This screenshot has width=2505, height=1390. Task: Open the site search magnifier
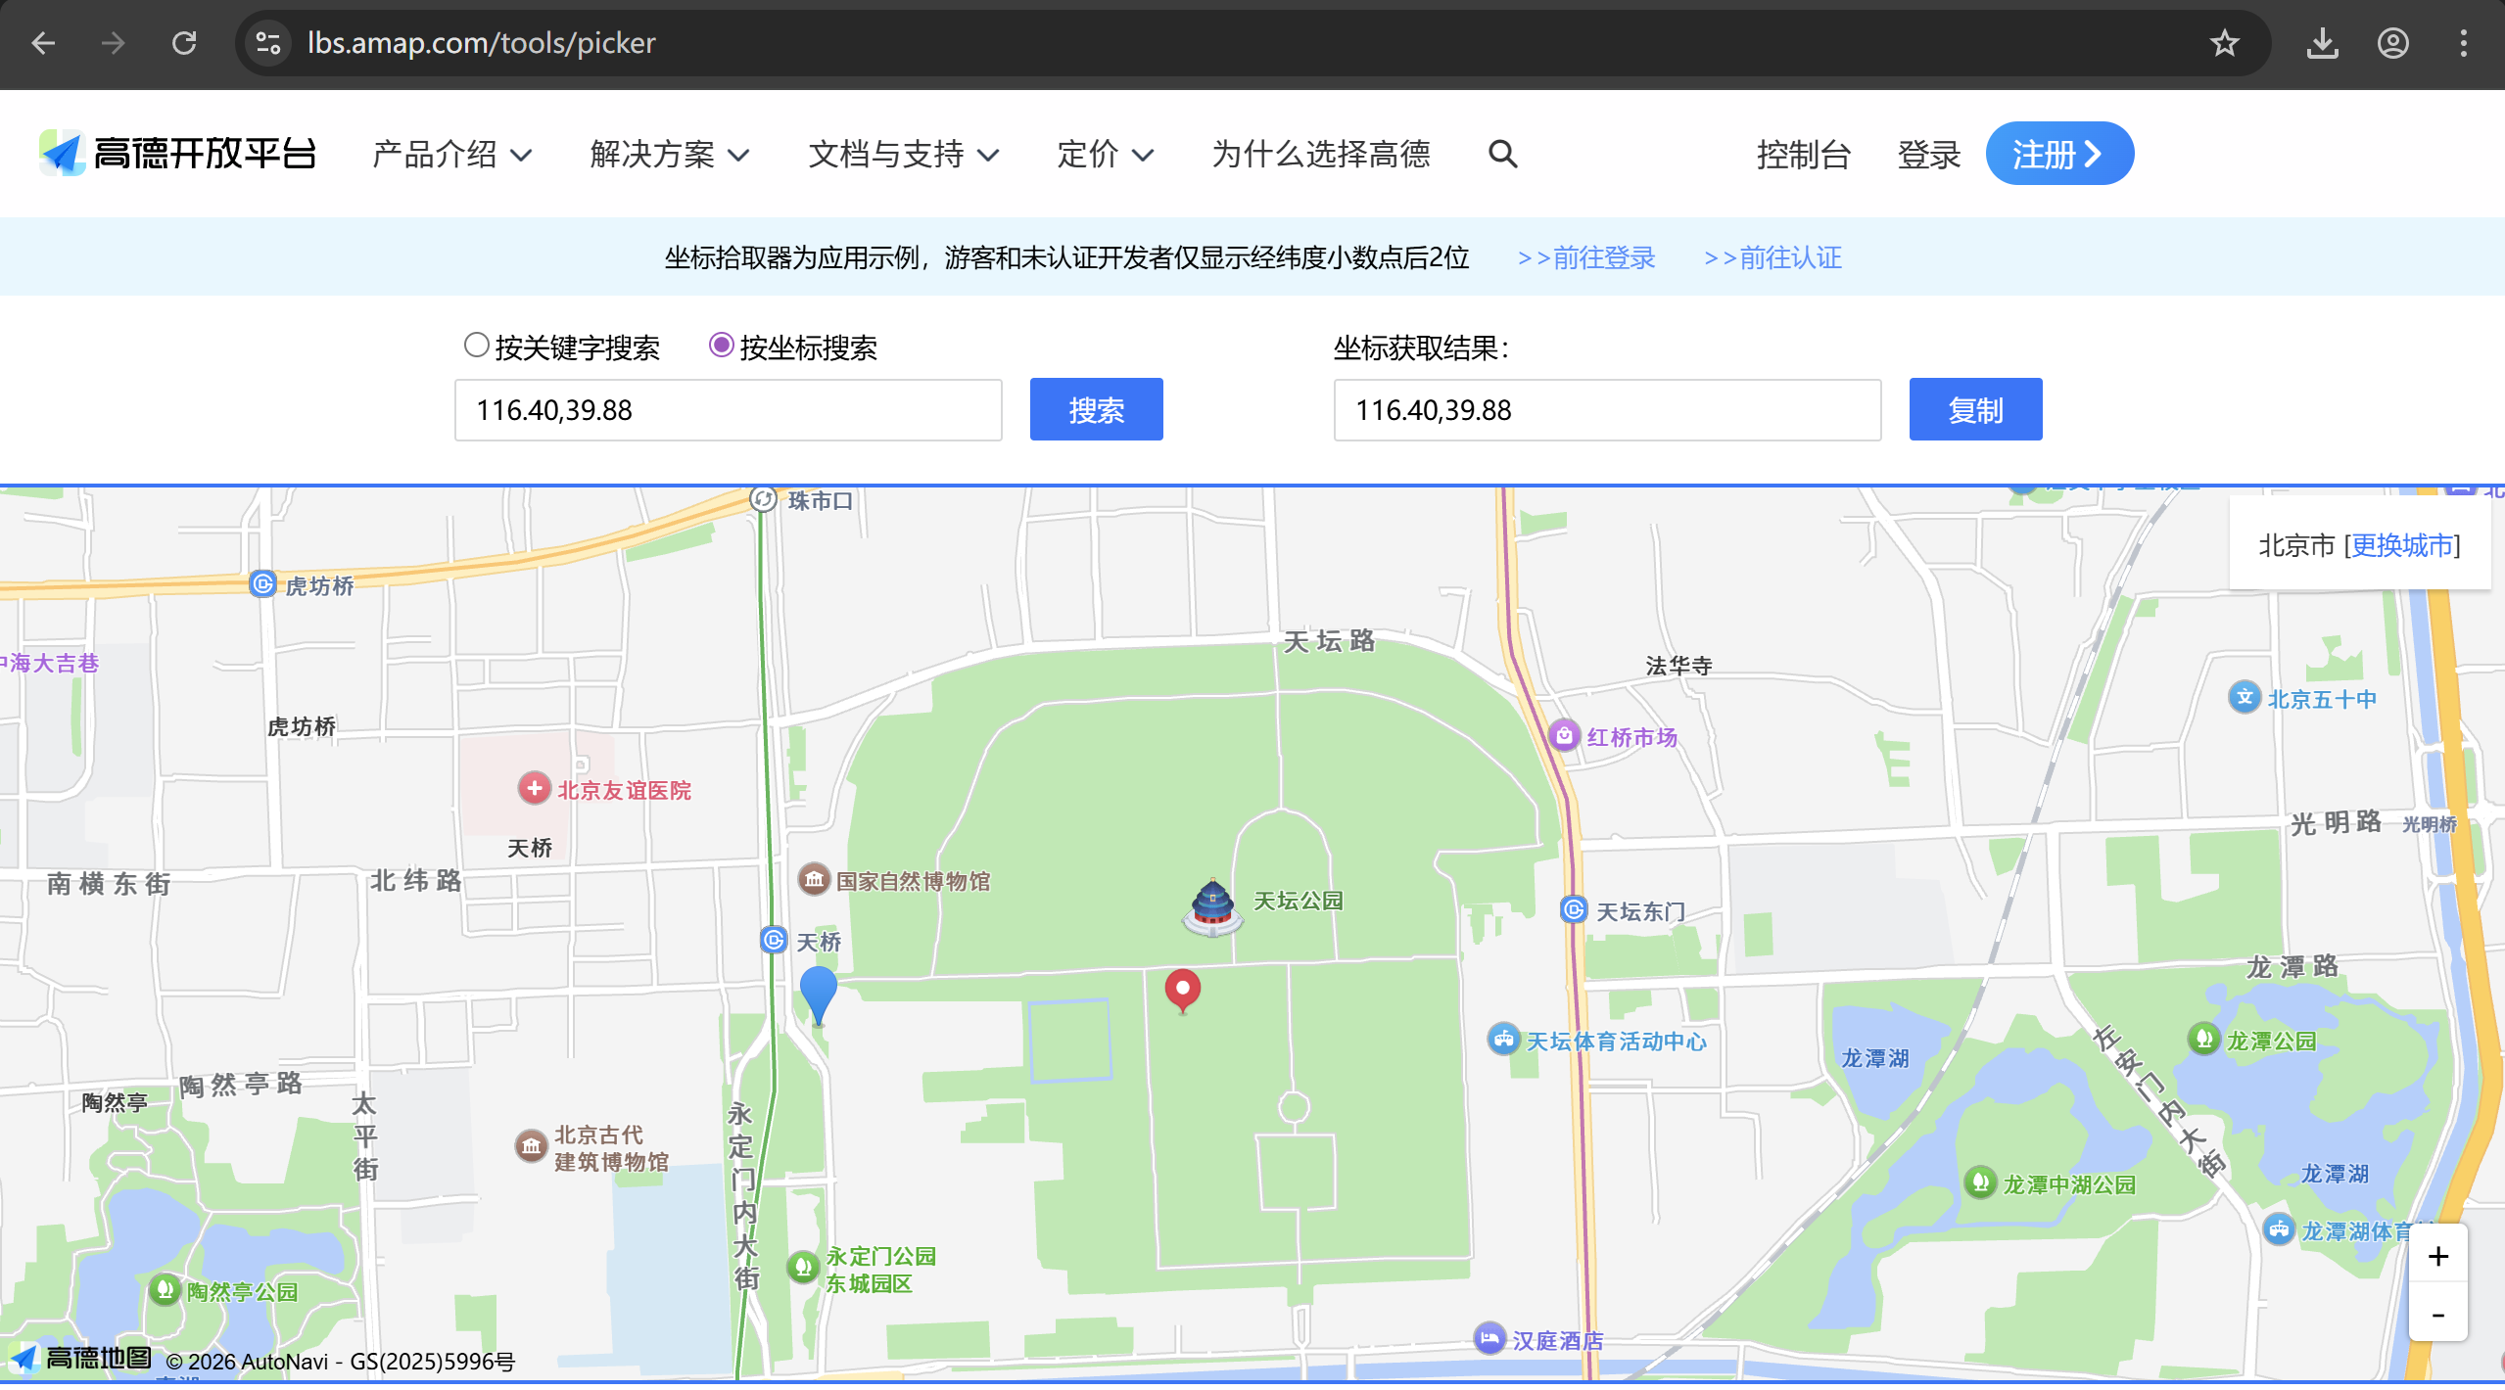(x=1503, y=154)
